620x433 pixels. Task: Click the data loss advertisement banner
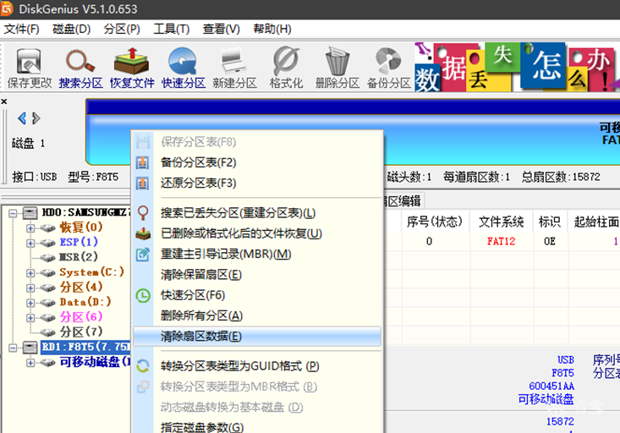(x=517, y=67)
